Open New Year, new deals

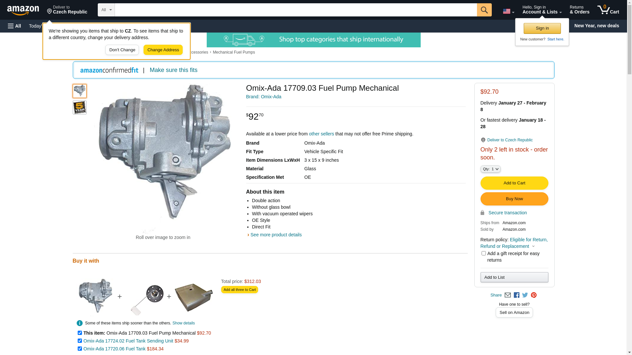pos(596,26)
